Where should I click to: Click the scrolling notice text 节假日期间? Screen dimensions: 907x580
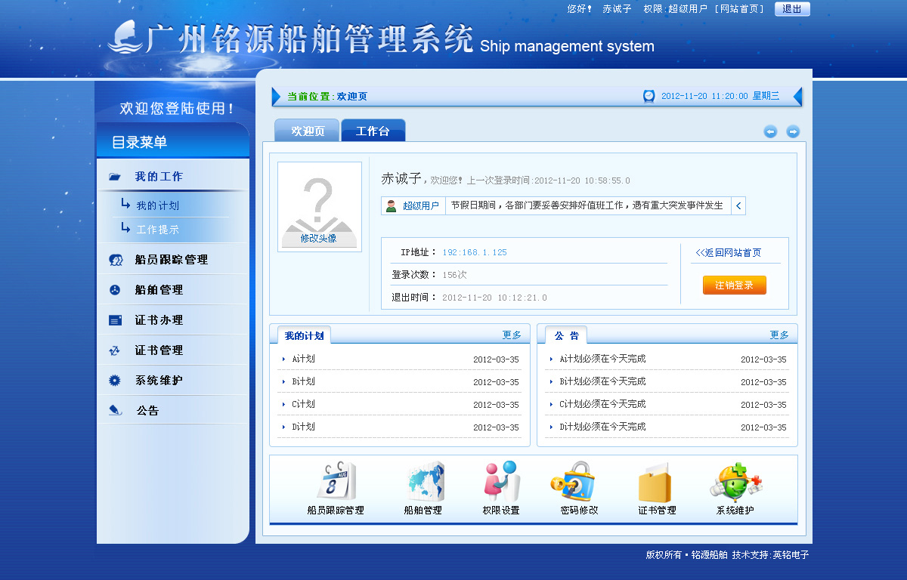click(587, 205)
